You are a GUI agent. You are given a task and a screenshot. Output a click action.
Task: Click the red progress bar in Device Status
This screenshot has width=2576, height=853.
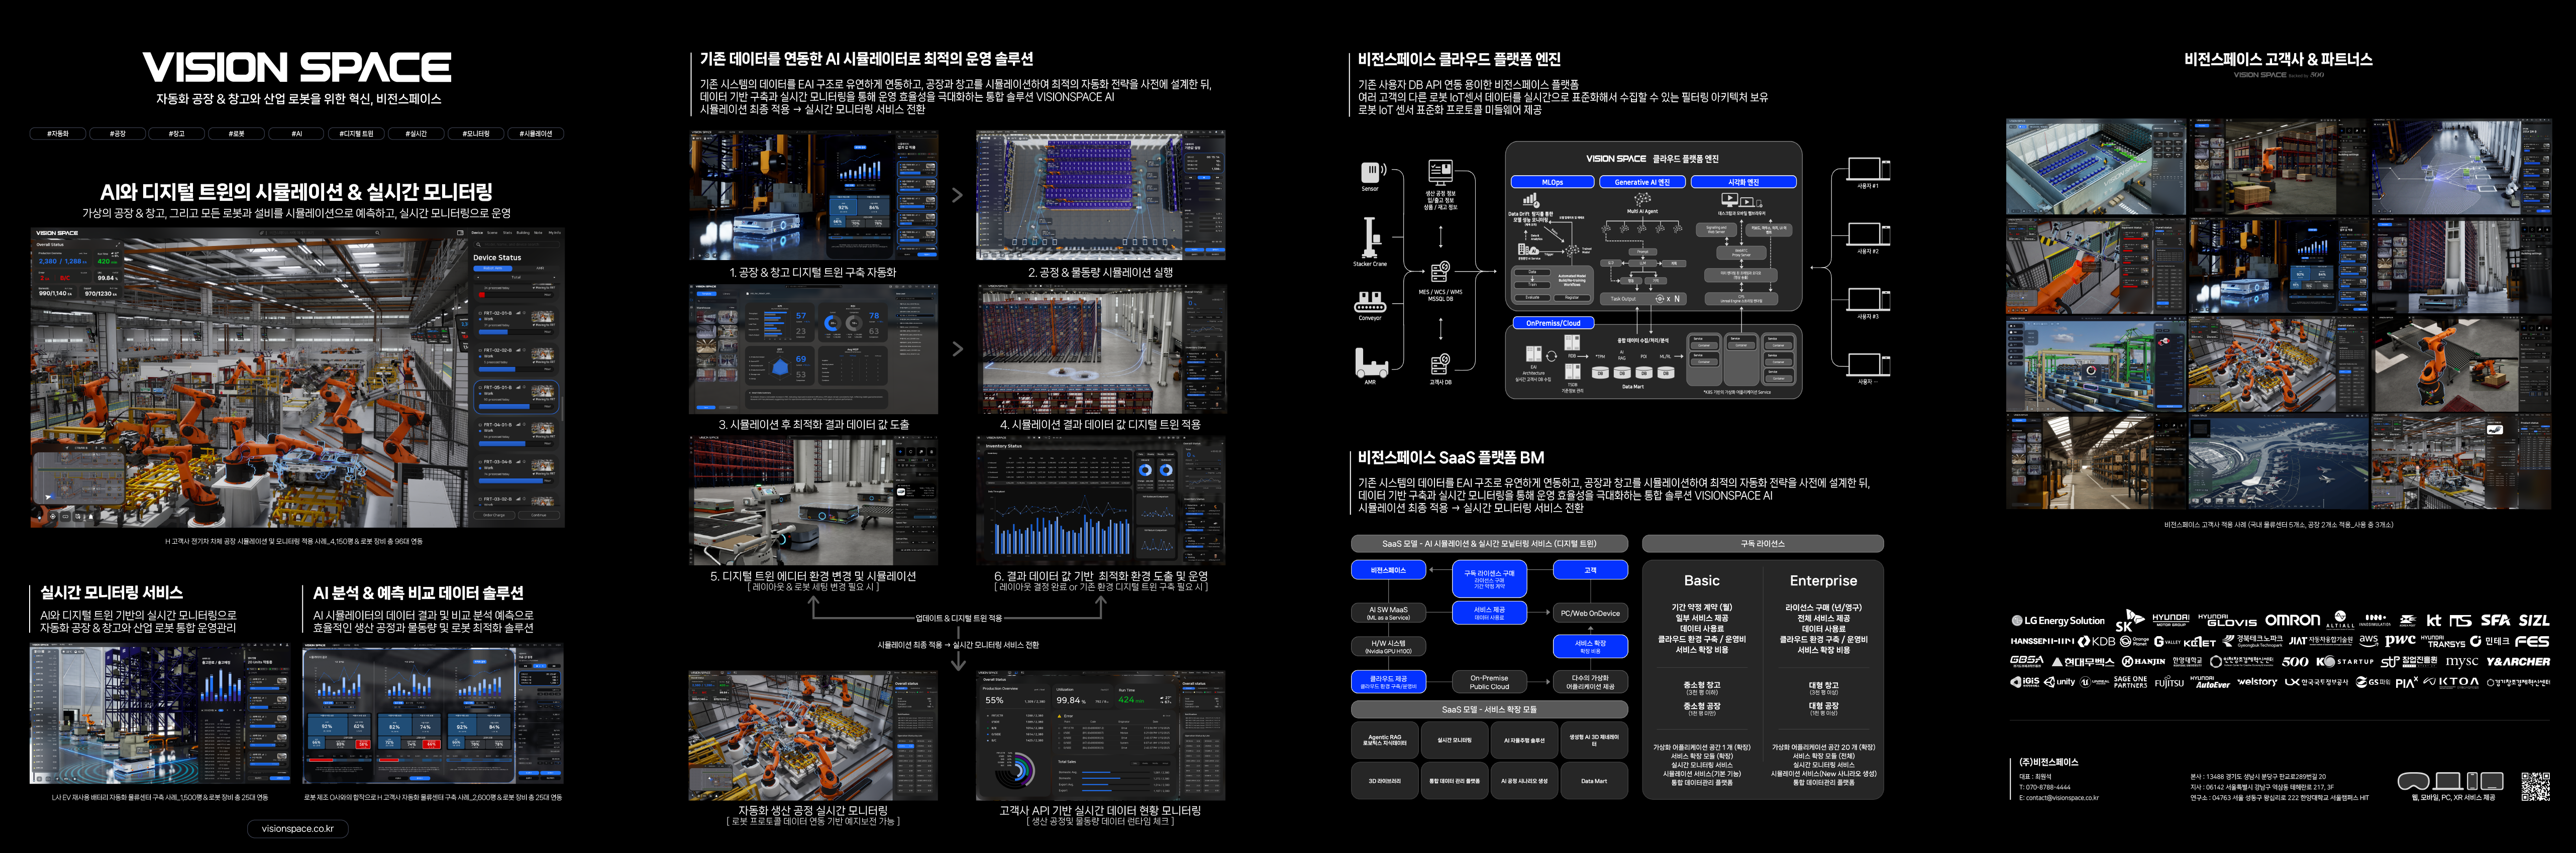482,296
